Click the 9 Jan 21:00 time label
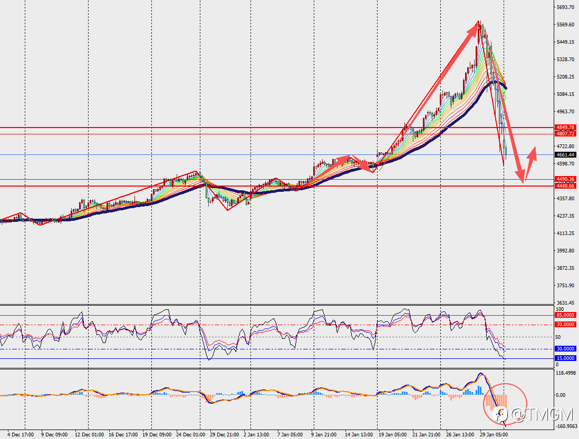This screenshot has height=439, width=579. point(324,435)
